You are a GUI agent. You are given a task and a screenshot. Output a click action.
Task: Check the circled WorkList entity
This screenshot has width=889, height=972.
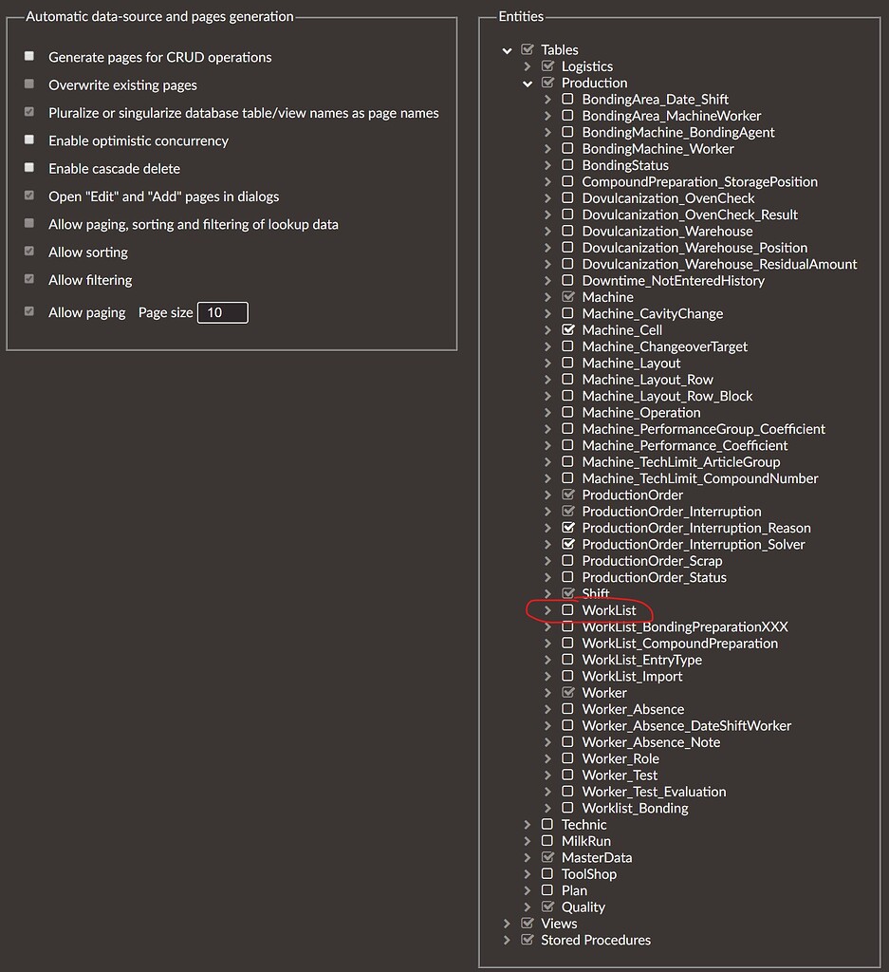pos(568,610)
